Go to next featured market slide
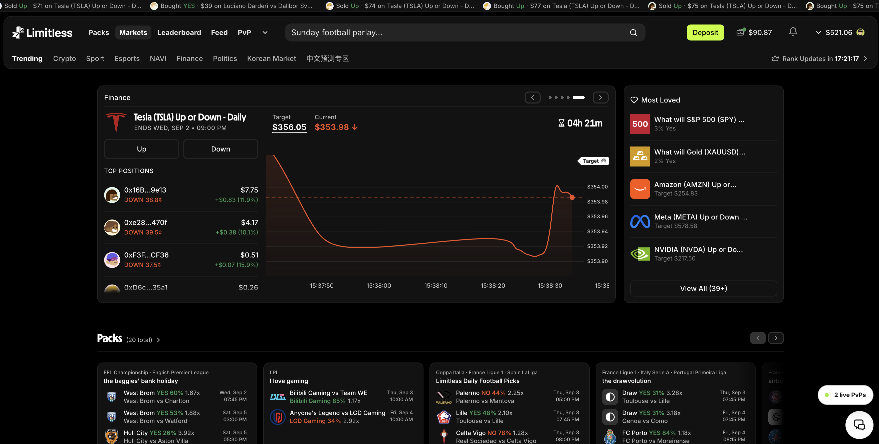Image resolution: width=879 pixels, height=444 pixels. coord(601,97)
